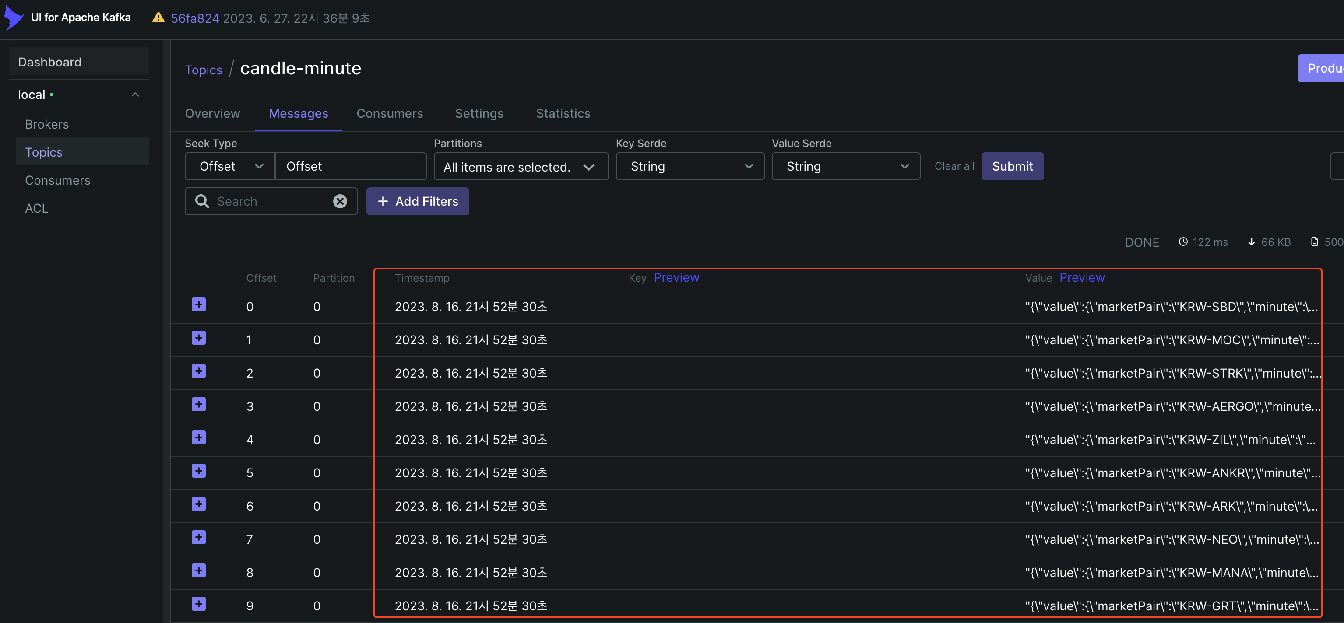
Task: Click the Add Filters button
Action: (417, 201)
